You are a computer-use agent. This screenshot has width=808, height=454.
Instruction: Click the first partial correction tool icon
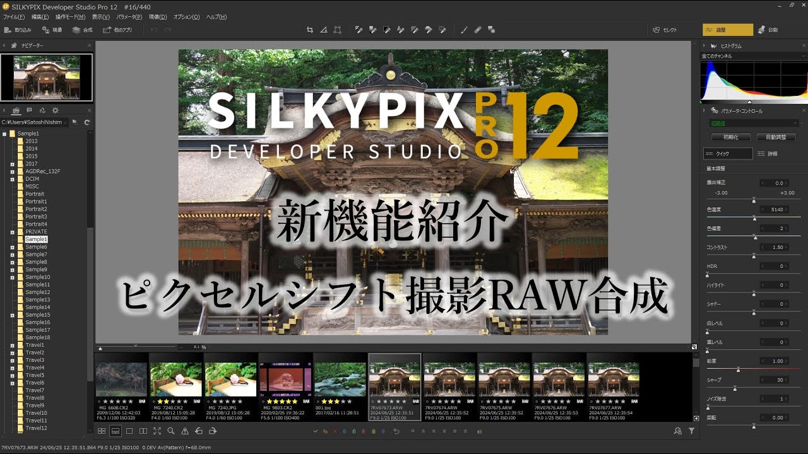359,30
